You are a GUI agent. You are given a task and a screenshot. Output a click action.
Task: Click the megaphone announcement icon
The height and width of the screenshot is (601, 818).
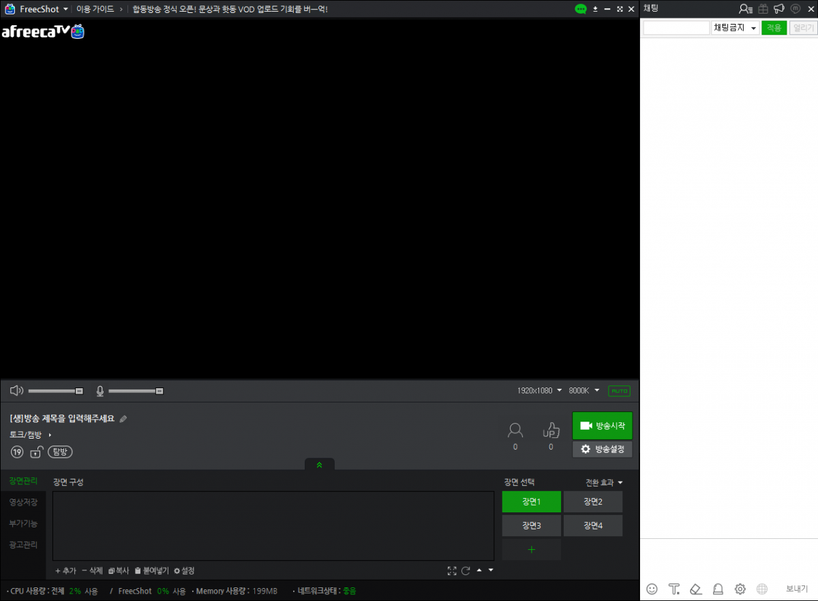(x=778, y=9)
